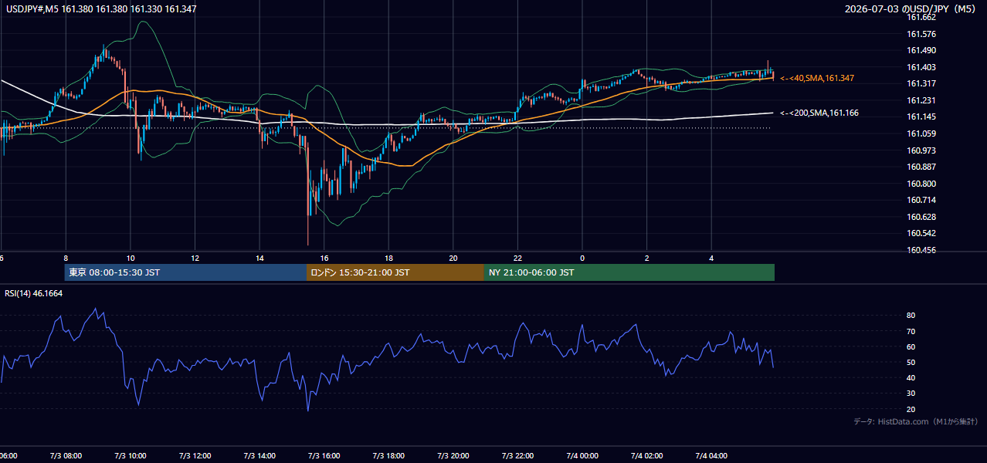Click the 7/3 12:00 bottom time label
The height and width of the screenshot is (463, 987).
[x=195, y=455]
